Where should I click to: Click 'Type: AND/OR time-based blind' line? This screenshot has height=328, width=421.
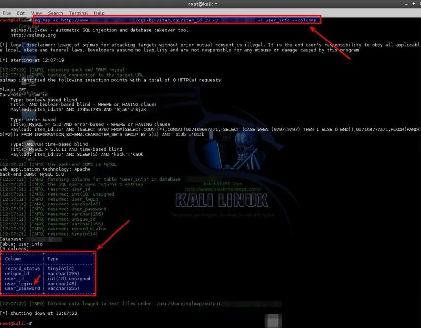pos(49,144)
